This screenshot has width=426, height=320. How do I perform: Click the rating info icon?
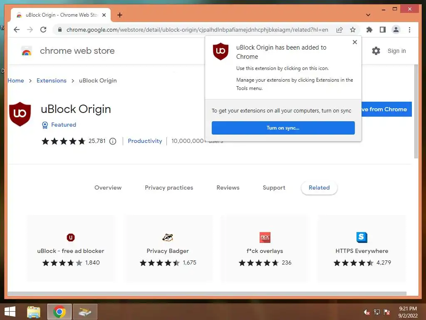point(113,141)
